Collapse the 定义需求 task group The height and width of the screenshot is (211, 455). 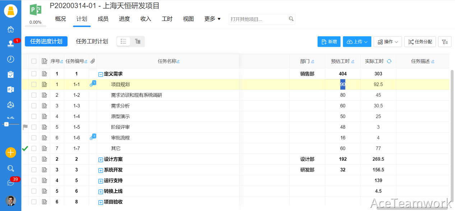(101, 74)
